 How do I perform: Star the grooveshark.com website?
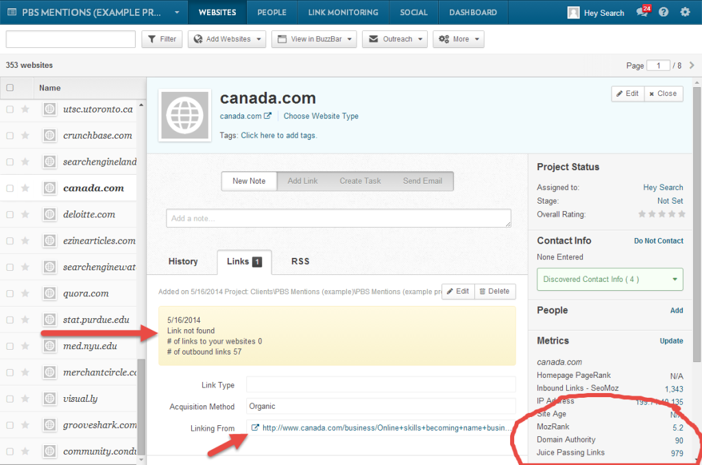(x=25, y=425)
